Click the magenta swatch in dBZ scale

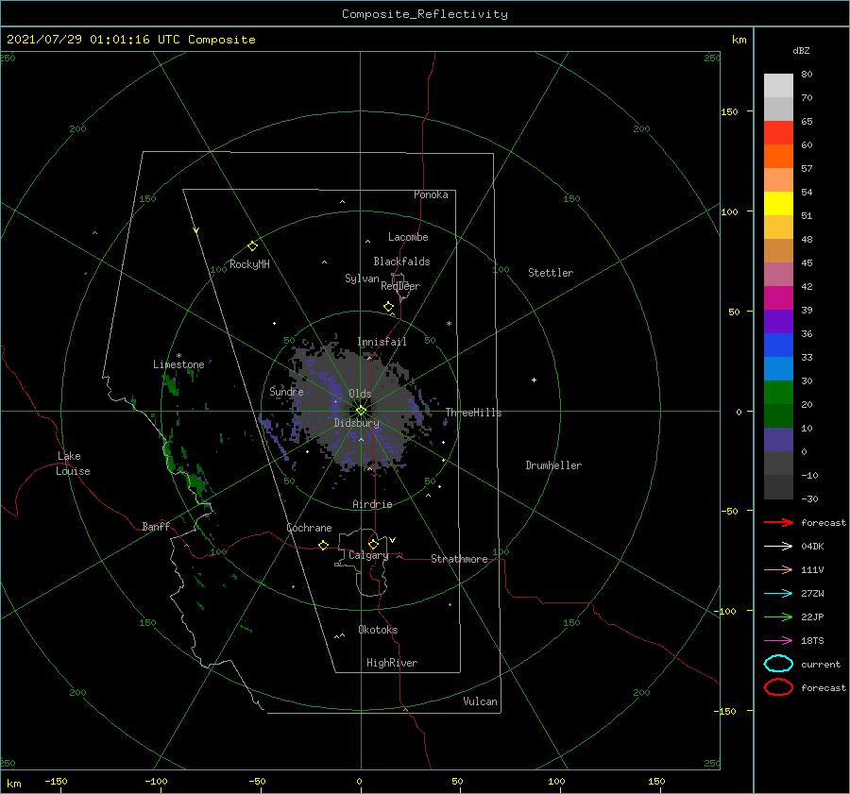[778, 297]
